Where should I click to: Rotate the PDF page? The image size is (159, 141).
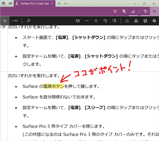[105, 21]
